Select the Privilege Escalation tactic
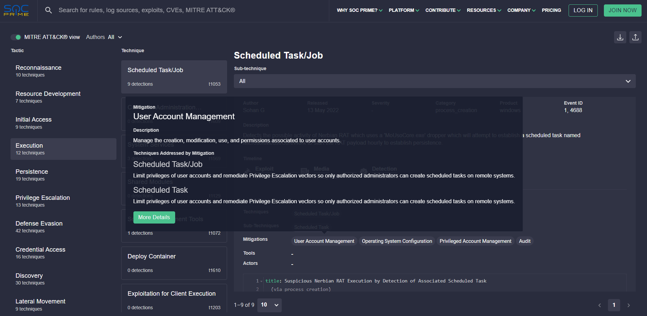Image resolution: width=647 pixels, height=316 pixels. pos(63,201)
